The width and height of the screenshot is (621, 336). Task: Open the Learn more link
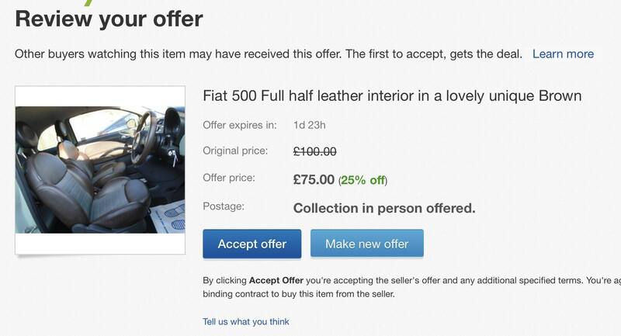coord(563,54)
